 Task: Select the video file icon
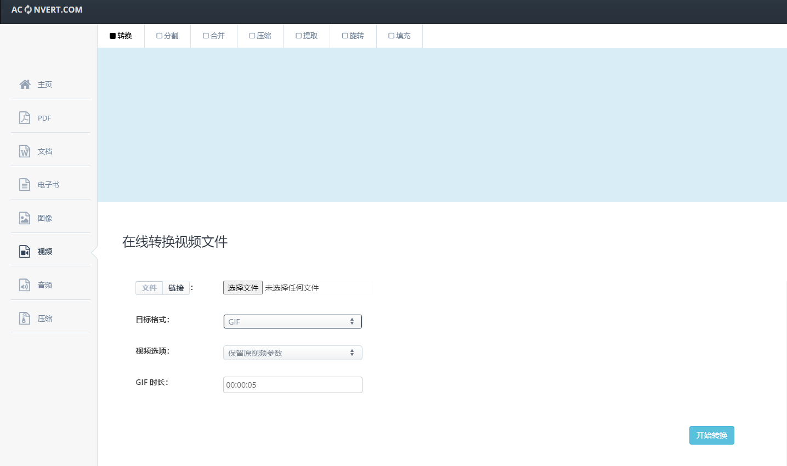(x=25, y=252)
